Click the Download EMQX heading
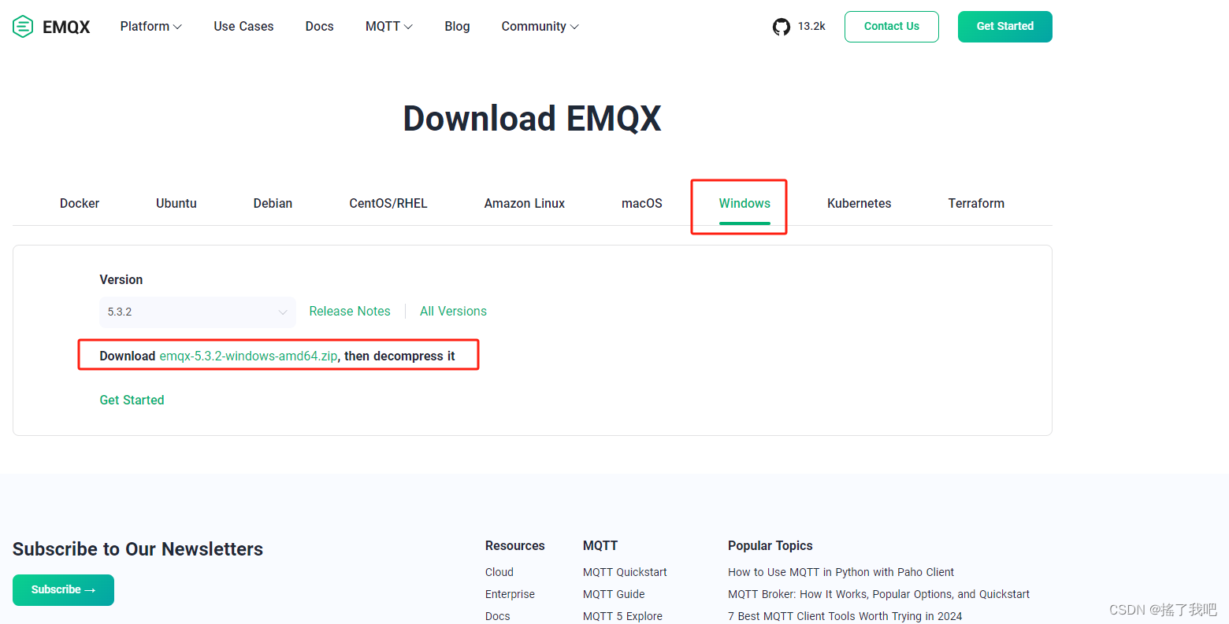The height and width of the screenshot is (624, 1229). pos(532,119)
